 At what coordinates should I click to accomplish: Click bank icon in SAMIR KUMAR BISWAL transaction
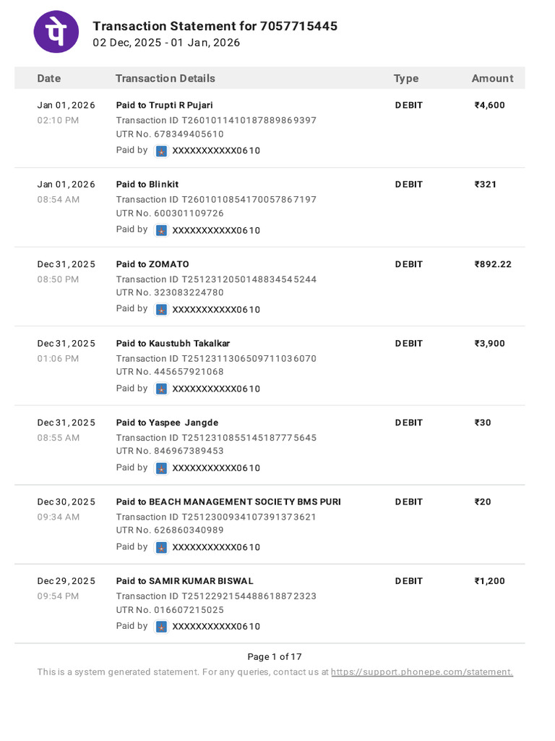click(161, 627)
